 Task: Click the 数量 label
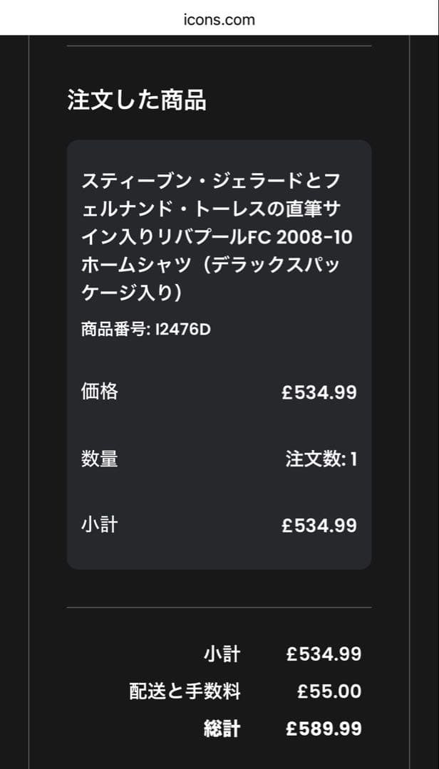click(99, 459)
